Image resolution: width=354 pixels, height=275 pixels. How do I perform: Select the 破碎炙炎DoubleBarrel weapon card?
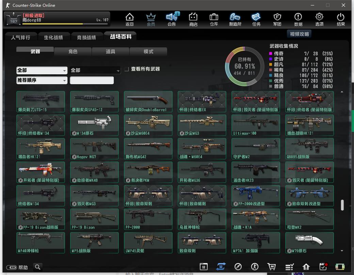[148, 102]
